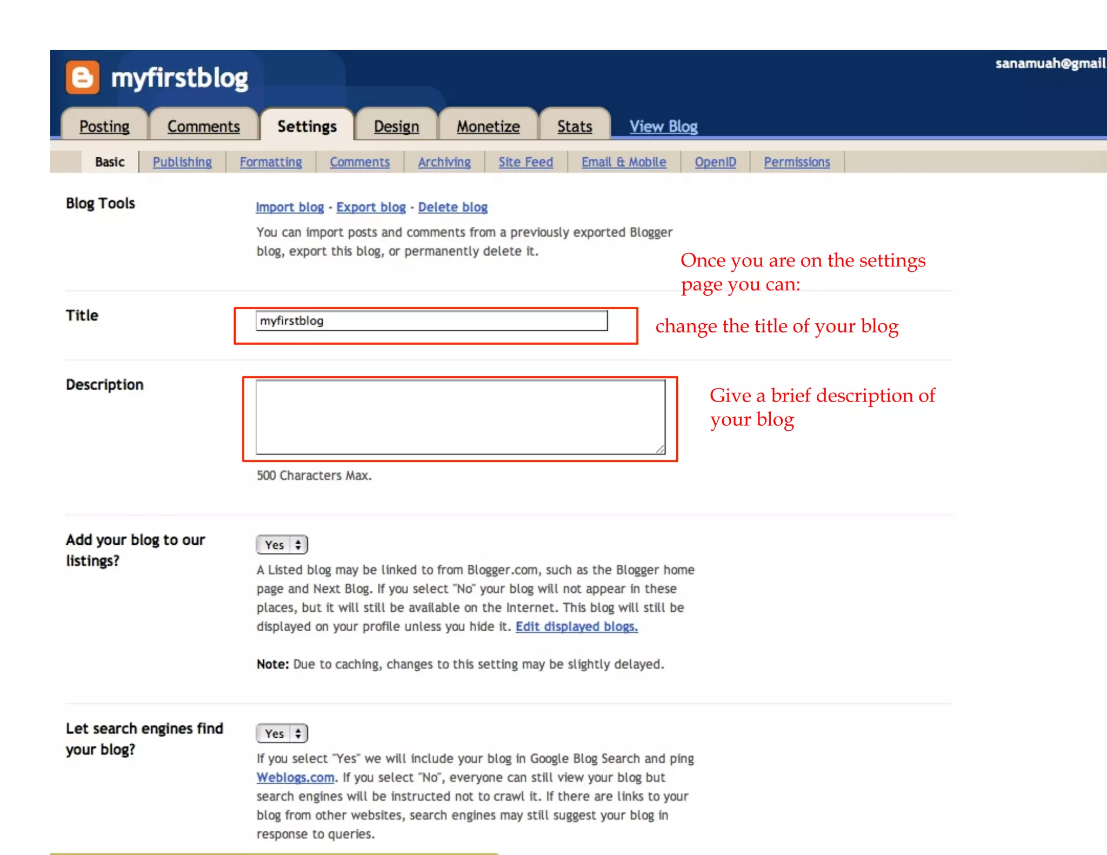Go to OpenID settings
1107x855 pixels.
coord(716,162)
